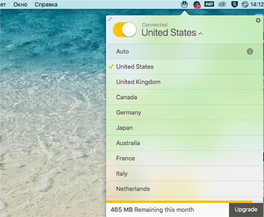Select United States in location list
The width and height of the screenshot is (264, 217).
pyautogui.click(x=184, y=67)
